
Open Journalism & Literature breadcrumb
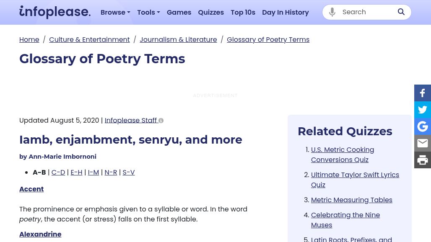[x=178, y=39]
